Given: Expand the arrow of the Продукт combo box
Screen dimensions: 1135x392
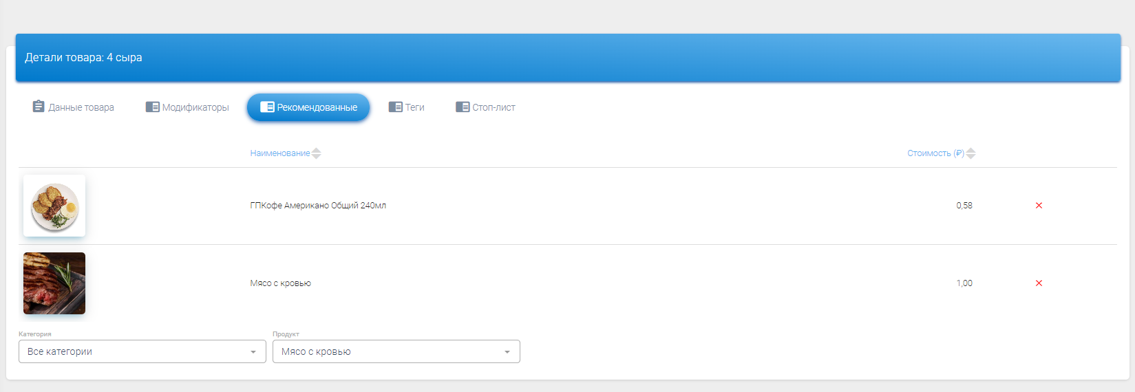Looking at the screenshot, I should (x=507, y=352).
